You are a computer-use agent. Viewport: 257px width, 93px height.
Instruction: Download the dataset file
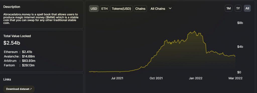pyautogui.click(x=19, y=89)
